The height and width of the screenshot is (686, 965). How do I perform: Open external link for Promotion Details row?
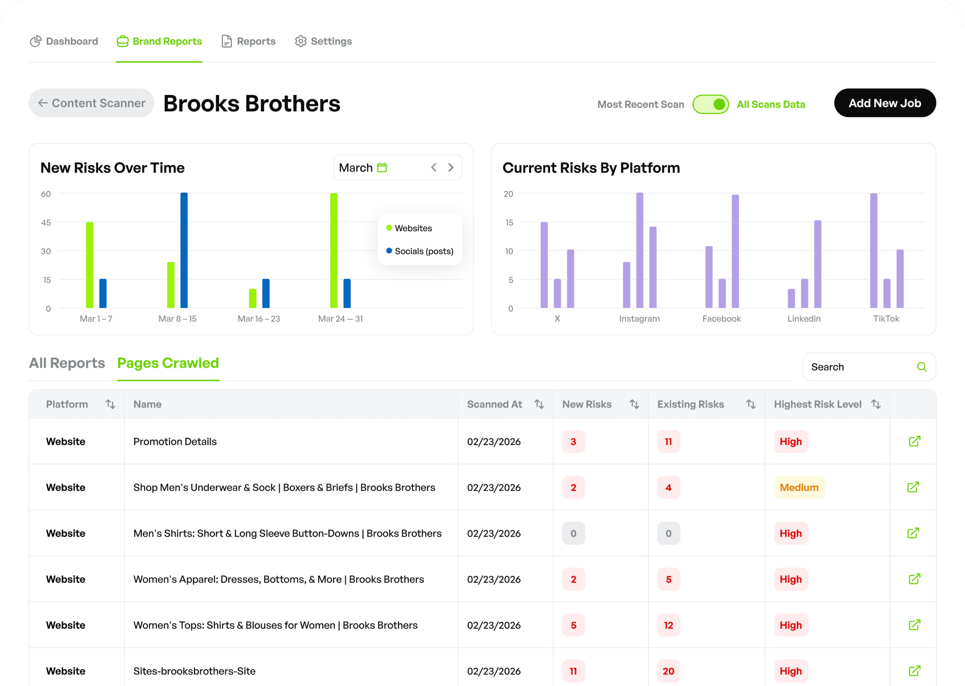point(914,441)
